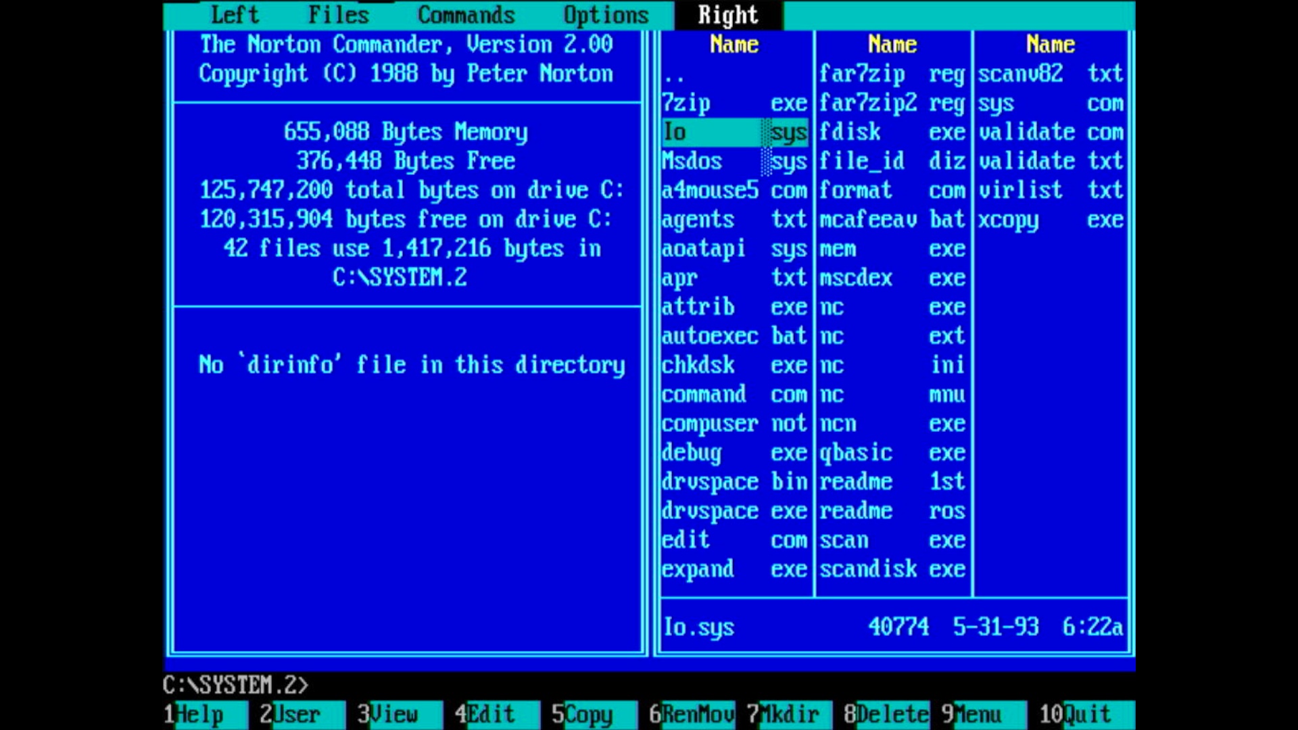
Task: Open the Options menu
Action: click(605, 15)
